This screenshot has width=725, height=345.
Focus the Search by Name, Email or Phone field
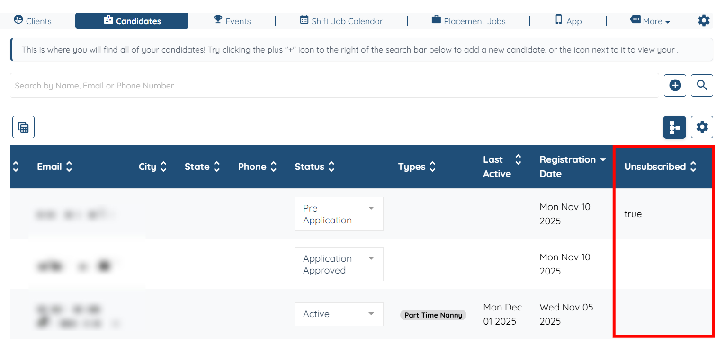pos(334,86)
